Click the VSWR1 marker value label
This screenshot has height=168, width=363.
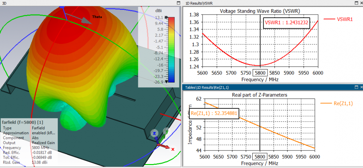[x=287, y=23]
